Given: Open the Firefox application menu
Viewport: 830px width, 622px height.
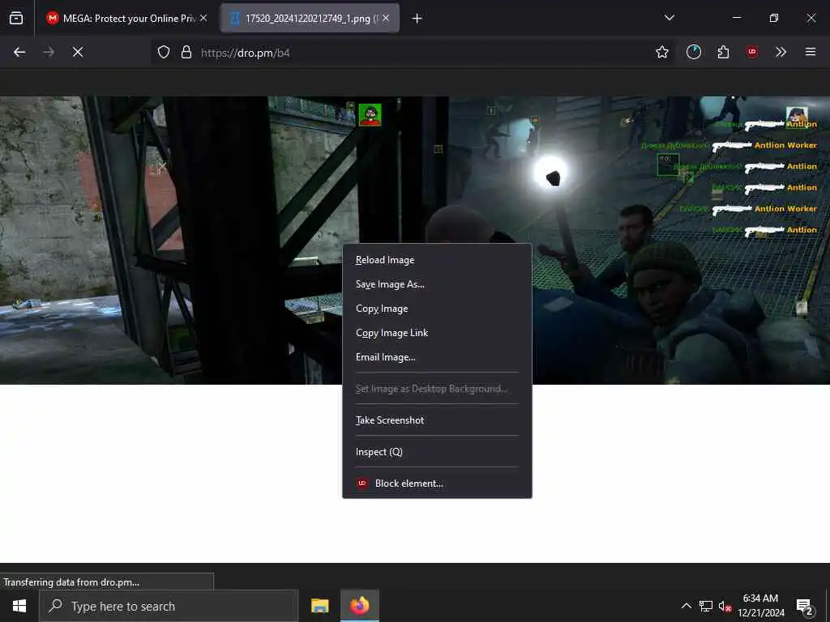Looking at the screenshot, I should tap(810, 52).
